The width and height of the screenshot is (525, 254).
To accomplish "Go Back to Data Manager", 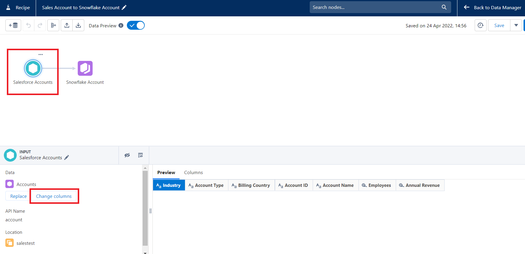I will (x=493, y=7).
